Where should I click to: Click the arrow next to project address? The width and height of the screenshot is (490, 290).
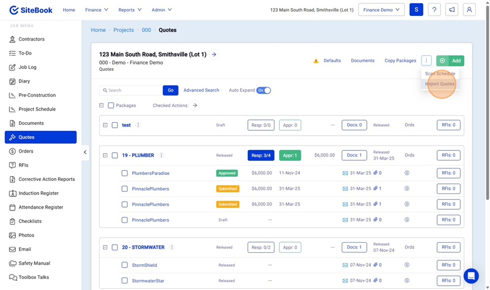click(x=214, y=55)
